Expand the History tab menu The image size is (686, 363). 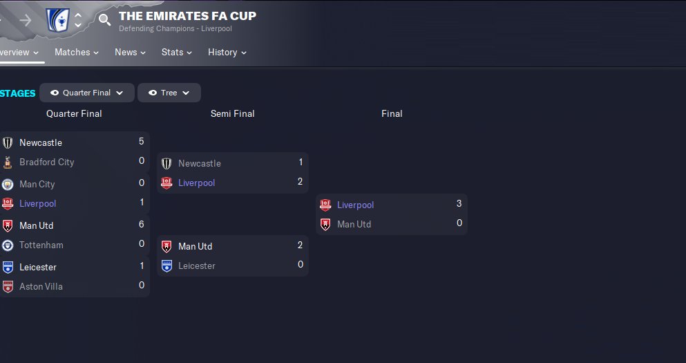[227, 53]
